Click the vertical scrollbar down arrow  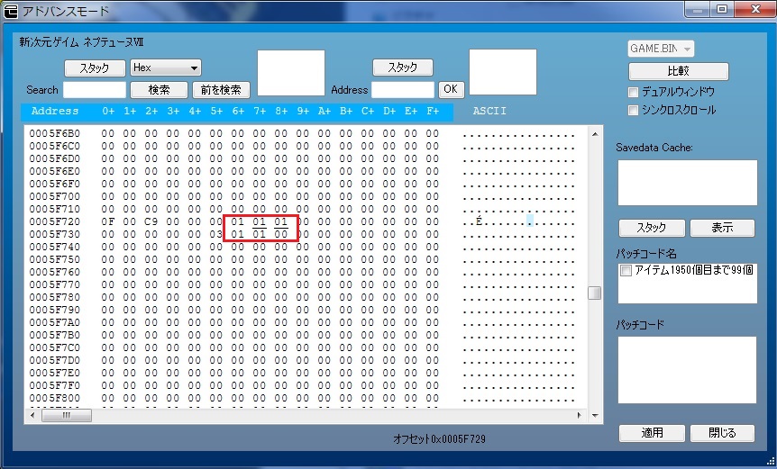(594, 415)
